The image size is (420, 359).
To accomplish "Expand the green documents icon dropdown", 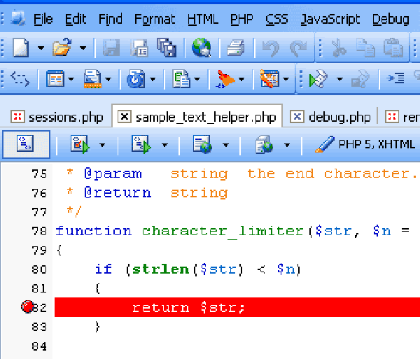I will (x=197, y=79).
